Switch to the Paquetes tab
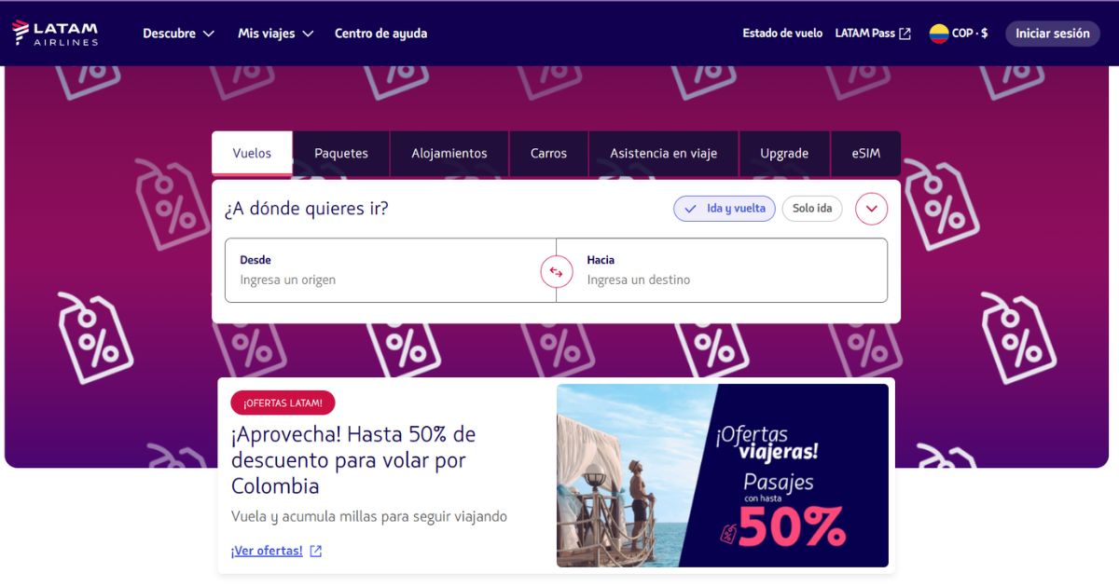The image size is (1119, 587). coord(341,154)
